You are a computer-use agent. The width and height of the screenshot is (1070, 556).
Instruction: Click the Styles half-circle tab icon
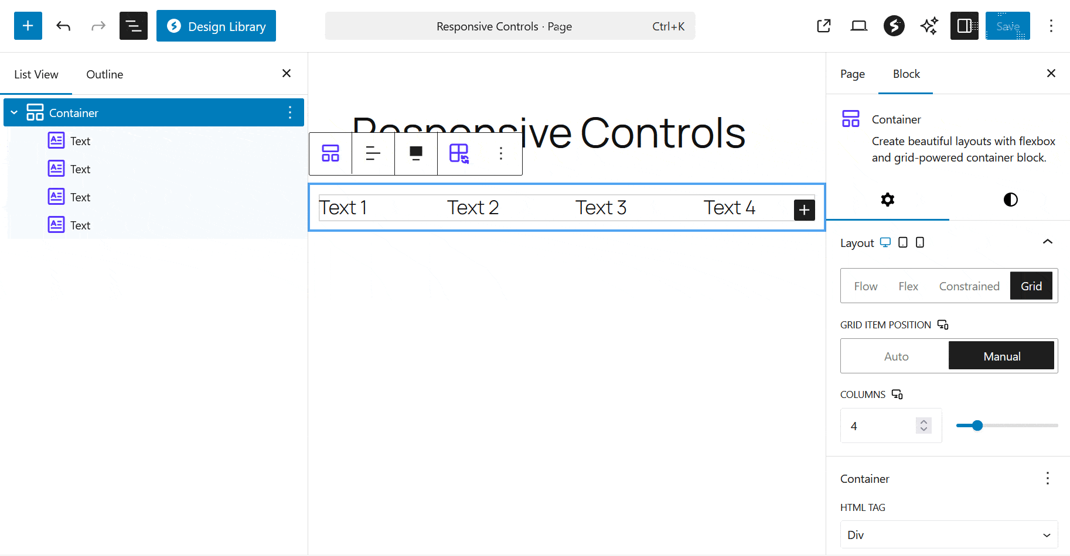tap(1010, 200)
